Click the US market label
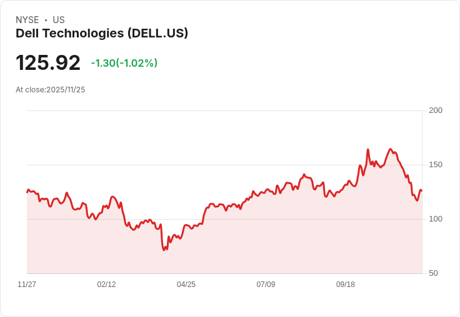 [x=59, y=20]
